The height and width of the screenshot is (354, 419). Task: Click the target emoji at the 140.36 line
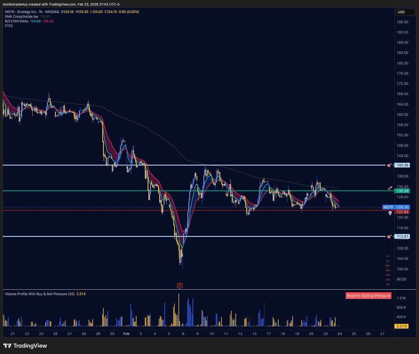[x=389, y=165]
